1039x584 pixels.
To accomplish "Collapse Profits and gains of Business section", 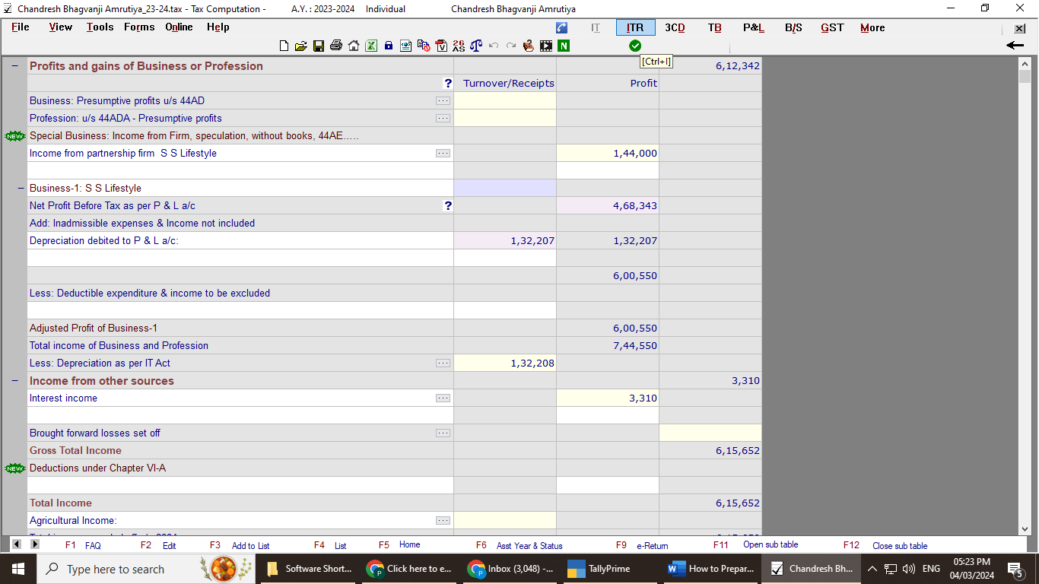I will coord(14,66).
